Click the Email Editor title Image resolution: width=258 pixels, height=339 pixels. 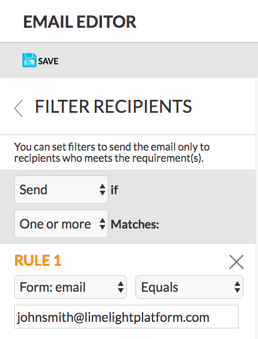80,22
